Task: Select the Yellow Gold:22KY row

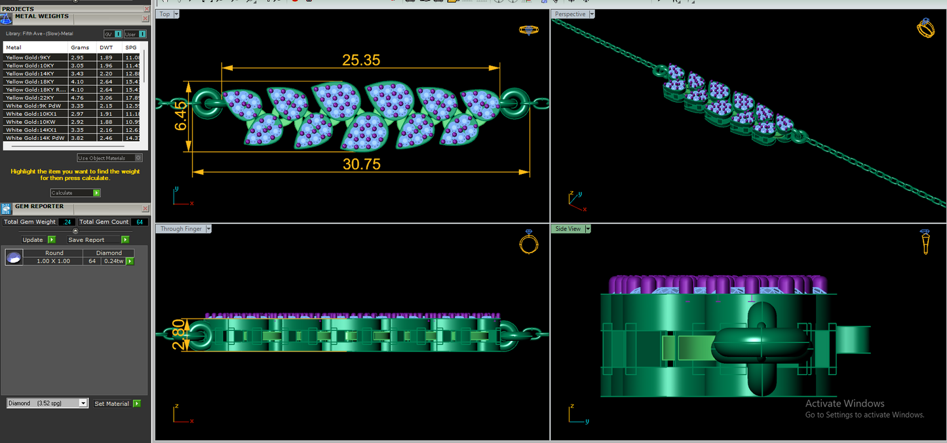Action: 73,97
